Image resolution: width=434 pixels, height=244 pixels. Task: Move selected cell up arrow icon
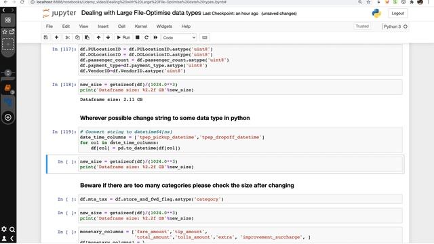pyautogui.click(x=98, y=37)
